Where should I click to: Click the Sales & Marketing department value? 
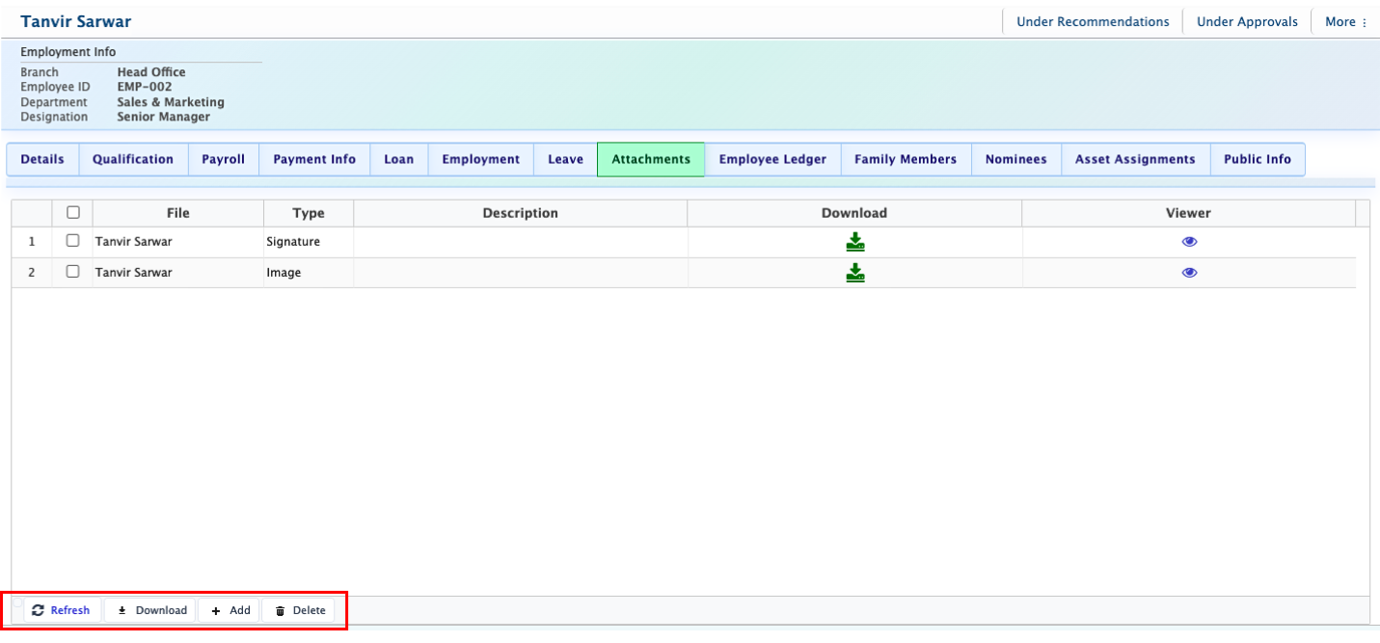[x=171, y=102]
